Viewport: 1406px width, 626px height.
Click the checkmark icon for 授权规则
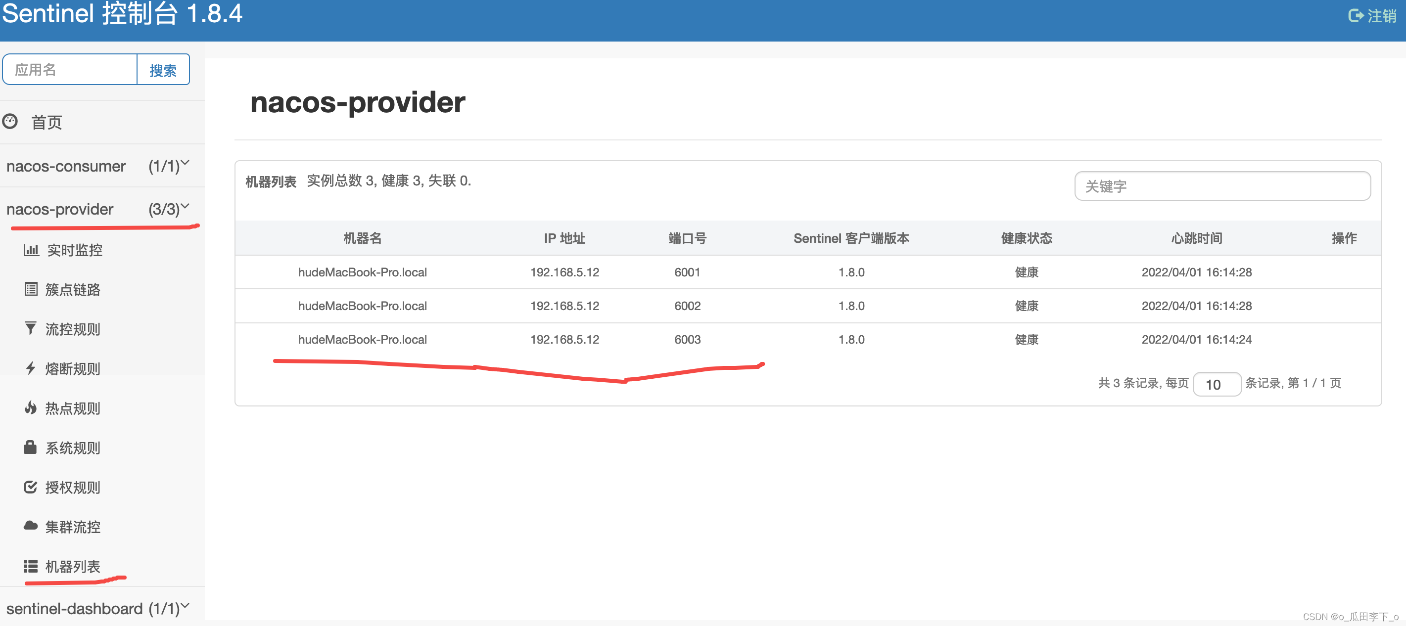point(31,487)
